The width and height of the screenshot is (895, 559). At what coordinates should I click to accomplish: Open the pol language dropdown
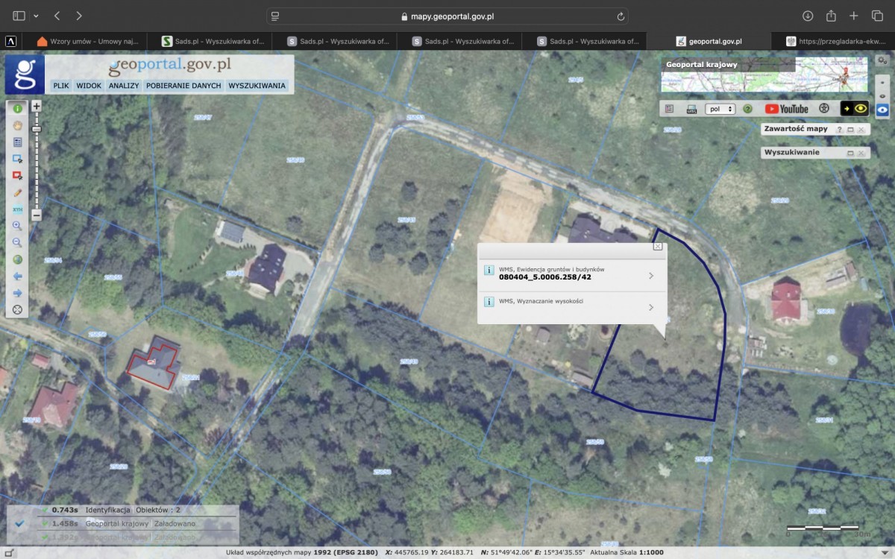[x=720, y=109]
